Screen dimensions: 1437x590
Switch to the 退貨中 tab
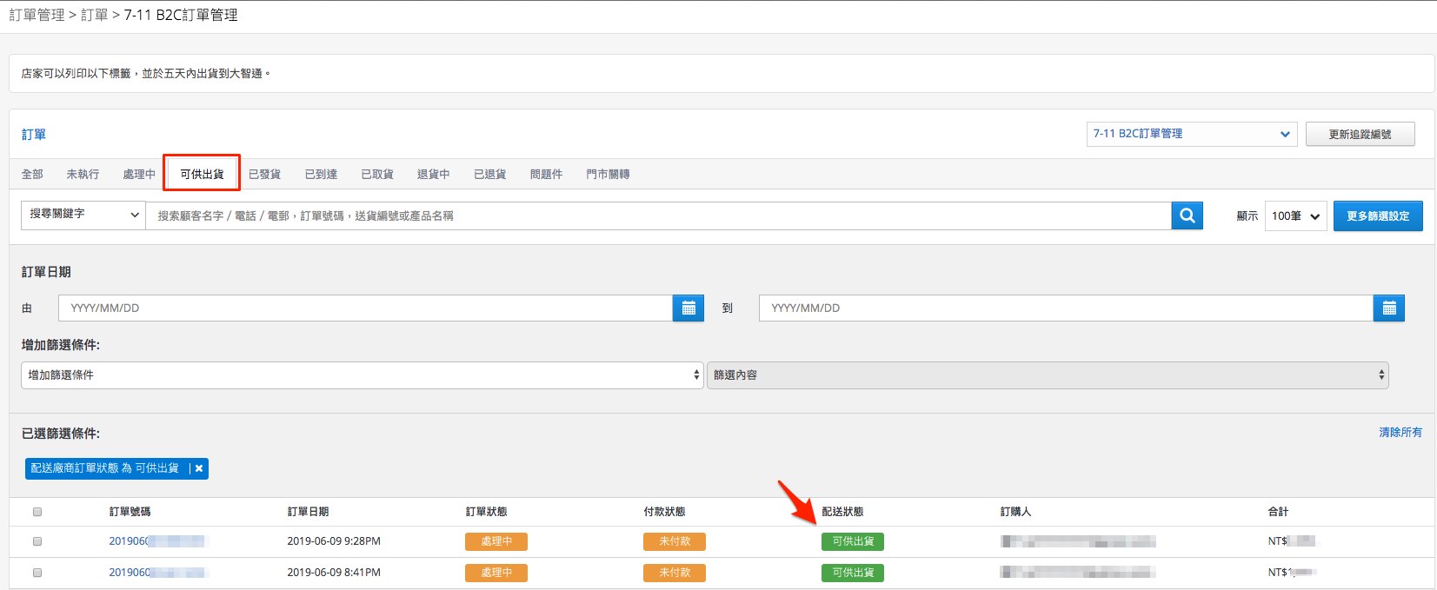(x=434, y=175)
